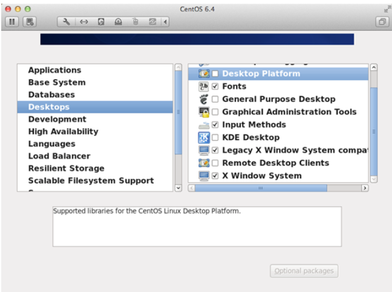Click horizontal scrollbar right arrow
Viewport: 392px width, 292px height.
pos(365,188)
